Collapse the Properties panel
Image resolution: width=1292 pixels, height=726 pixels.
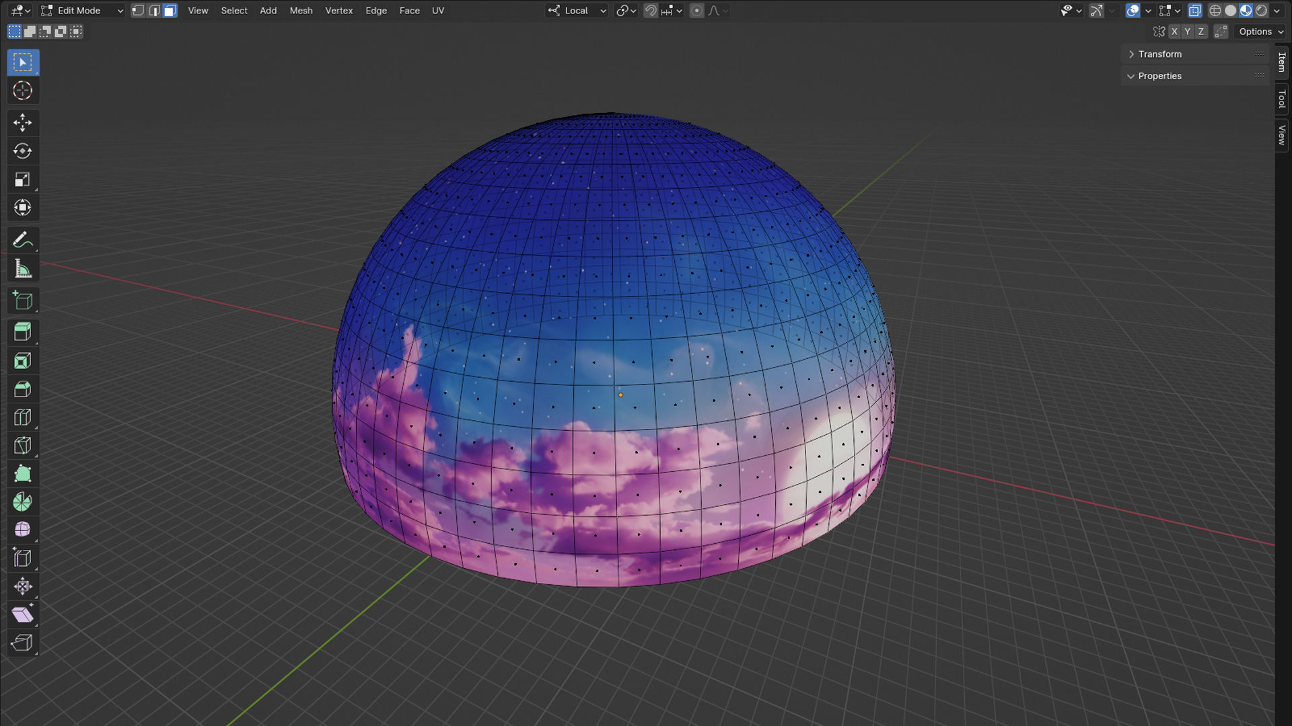(x=1159, y=76)
